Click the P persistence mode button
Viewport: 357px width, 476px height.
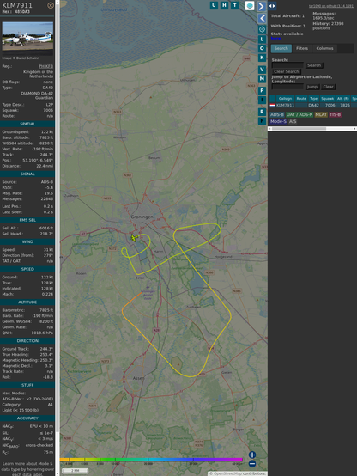(262, 90)
